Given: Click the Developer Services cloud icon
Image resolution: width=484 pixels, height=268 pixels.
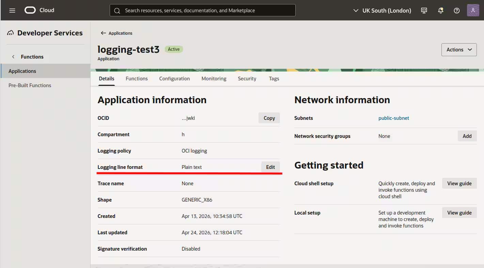Looking at the screenshot, I should (x=11, y=33).
